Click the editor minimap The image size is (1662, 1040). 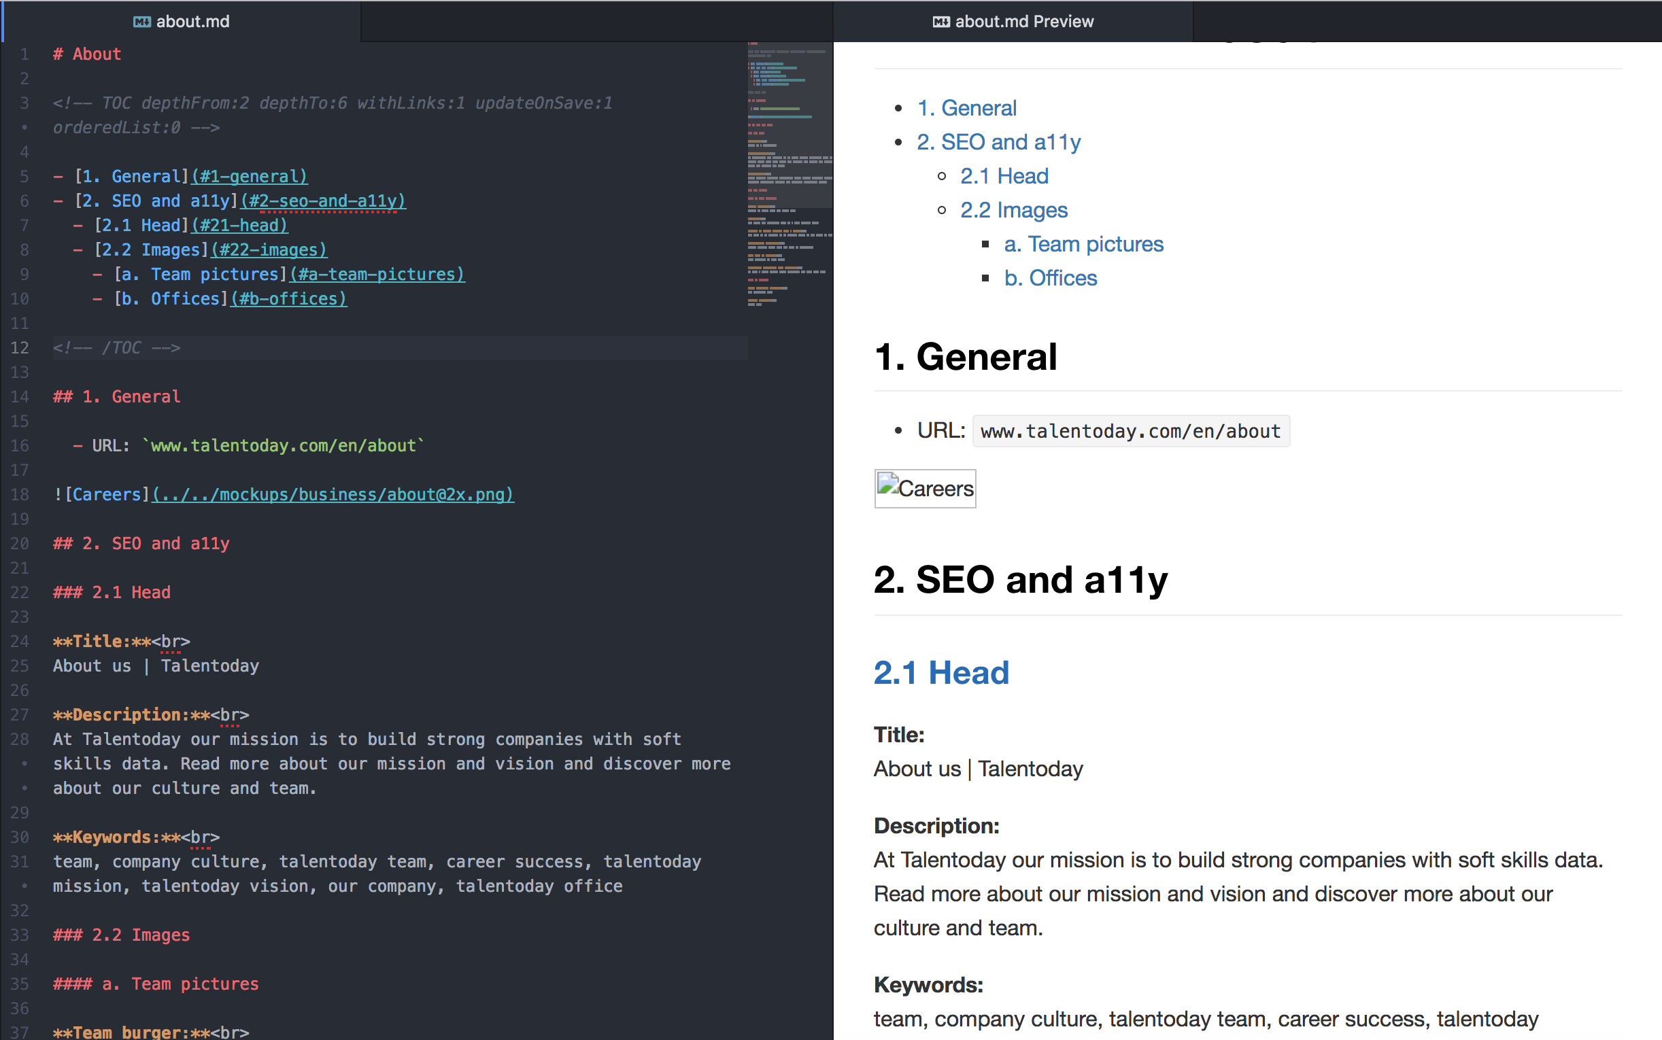[789, 172]
